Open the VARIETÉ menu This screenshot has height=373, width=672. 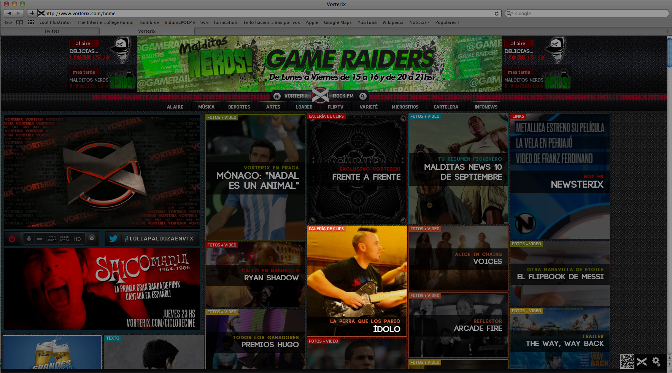pos(369,107)
